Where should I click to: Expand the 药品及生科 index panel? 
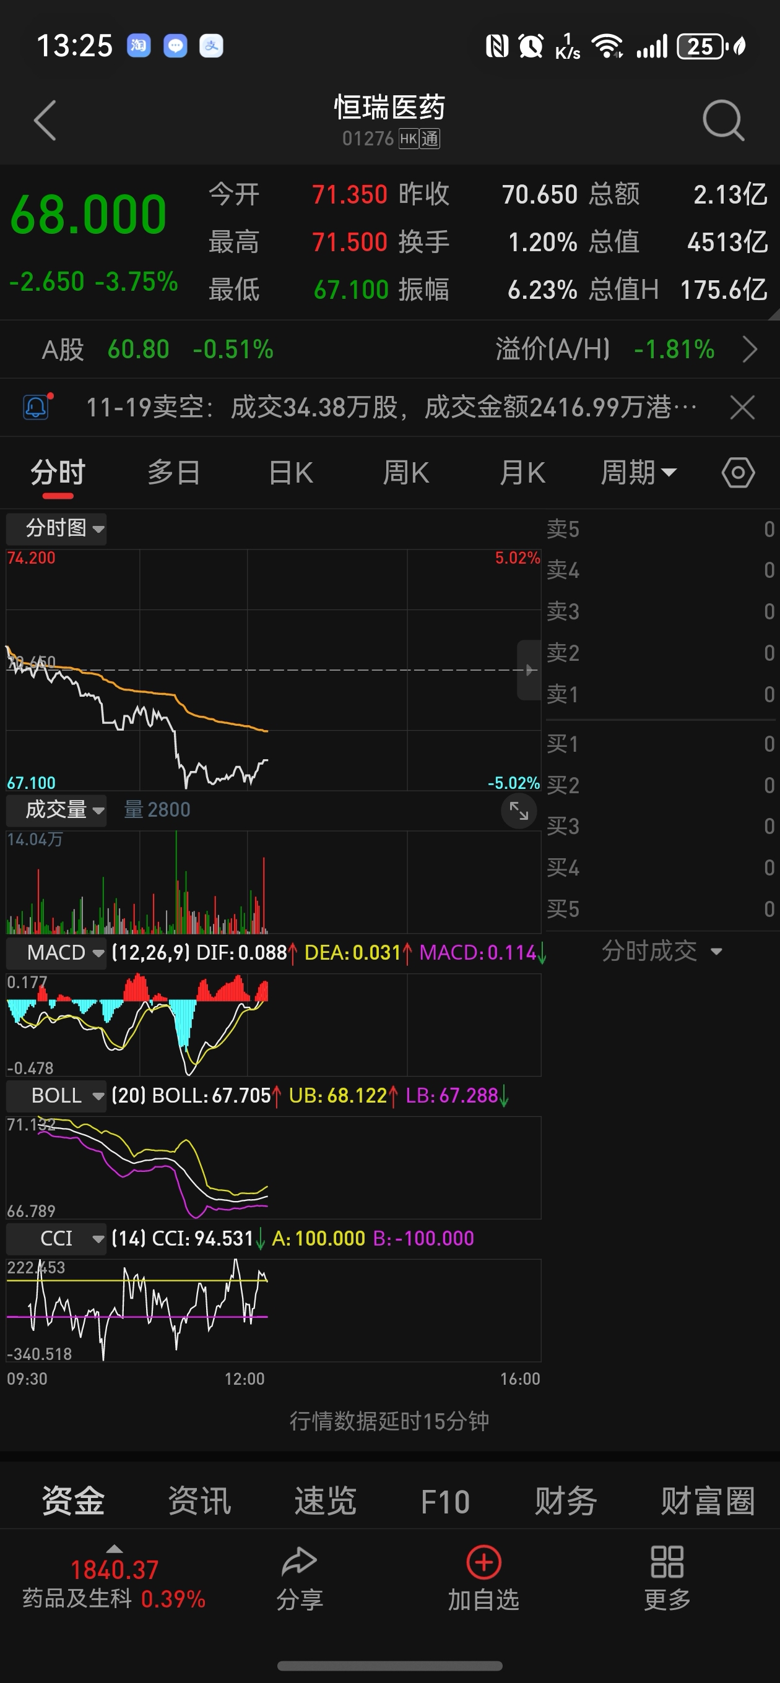tap(115, 1548)
